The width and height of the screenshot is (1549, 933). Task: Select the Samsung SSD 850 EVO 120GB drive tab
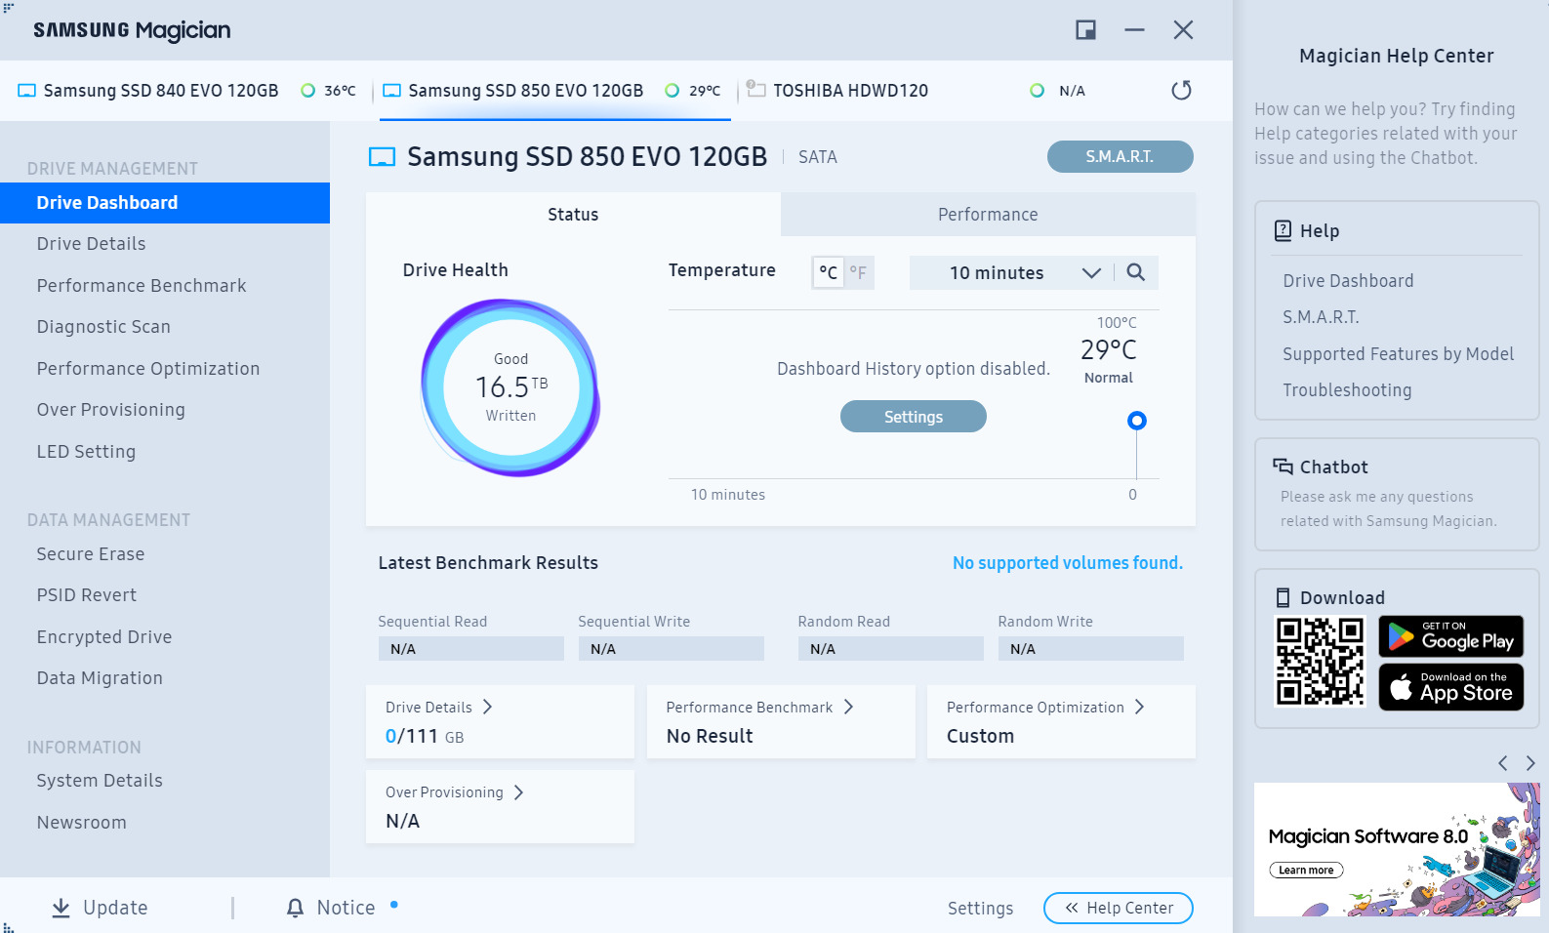click(x=554, y=91)
